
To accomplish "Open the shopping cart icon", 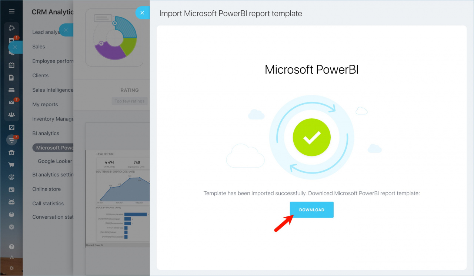I will pyautogui.click(x=11, y=165).
